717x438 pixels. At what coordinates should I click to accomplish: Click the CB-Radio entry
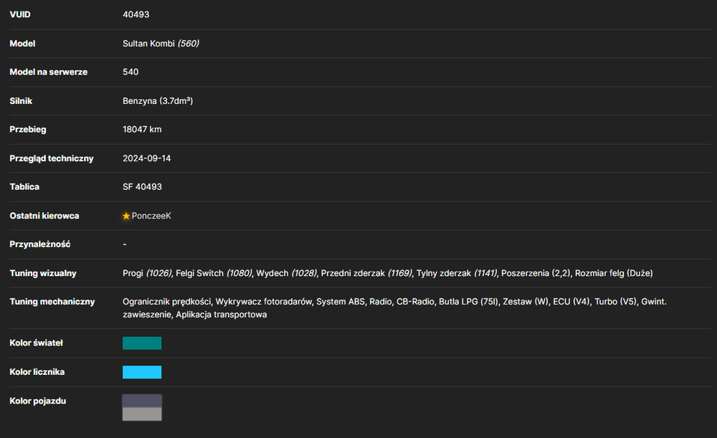pyautogui.click(x=415, y=301)
